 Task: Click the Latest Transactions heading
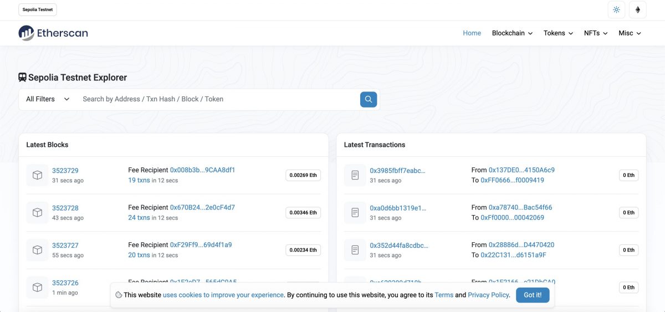coord(375,145)
